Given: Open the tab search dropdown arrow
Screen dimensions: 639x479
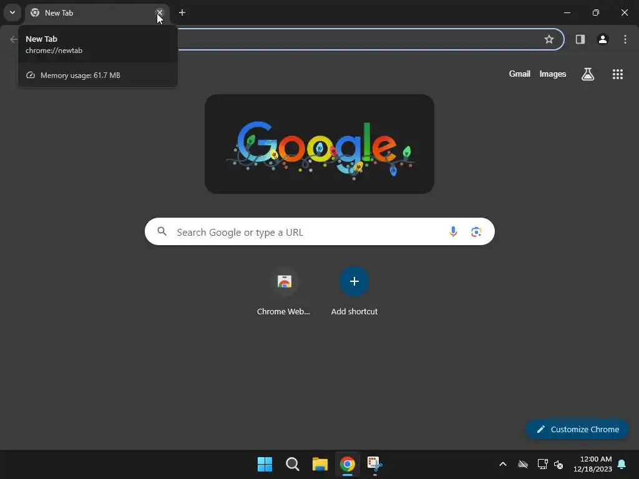Looking at the screenshot, I should pos(12,12).
